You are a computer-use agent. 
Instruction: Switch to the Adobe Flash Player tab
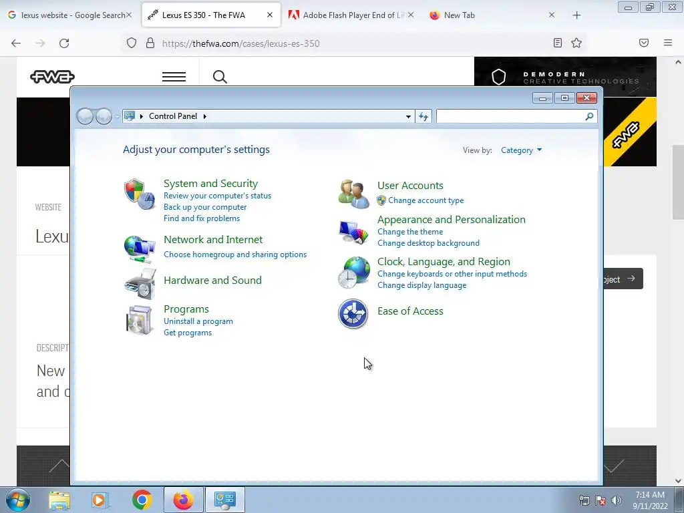[x=351, y=15]
